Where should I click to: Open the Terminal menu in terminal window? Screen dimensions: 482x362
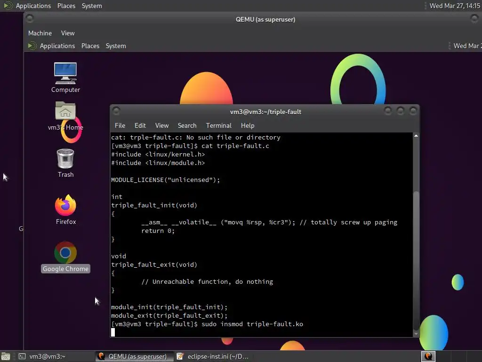tap(218, 125)
